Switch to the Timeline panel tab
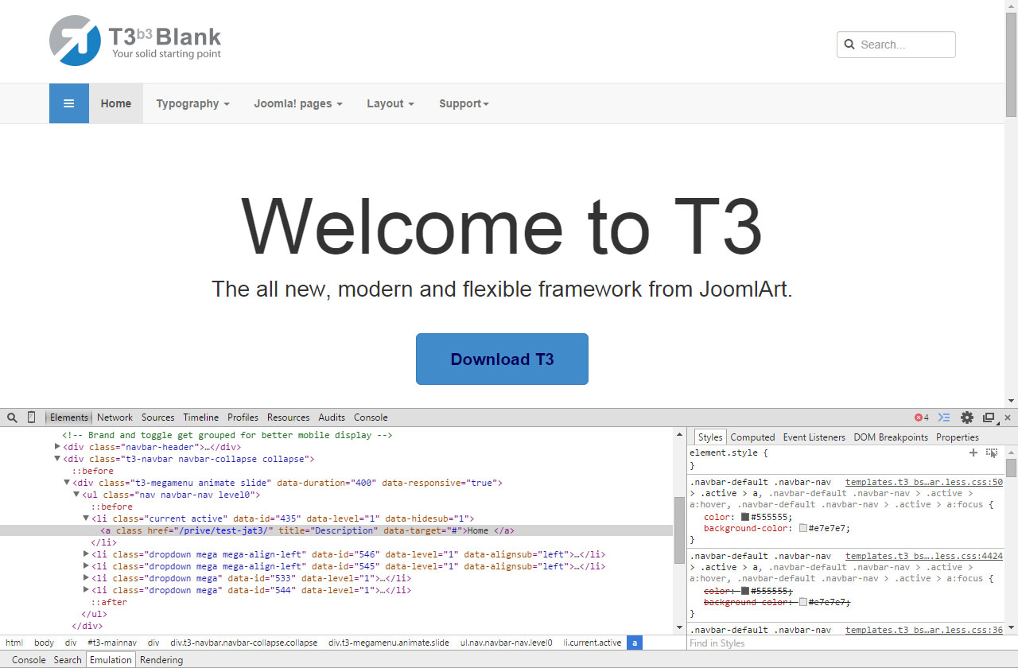Viewport: 1018px width, 668px height. click(201, 417)
